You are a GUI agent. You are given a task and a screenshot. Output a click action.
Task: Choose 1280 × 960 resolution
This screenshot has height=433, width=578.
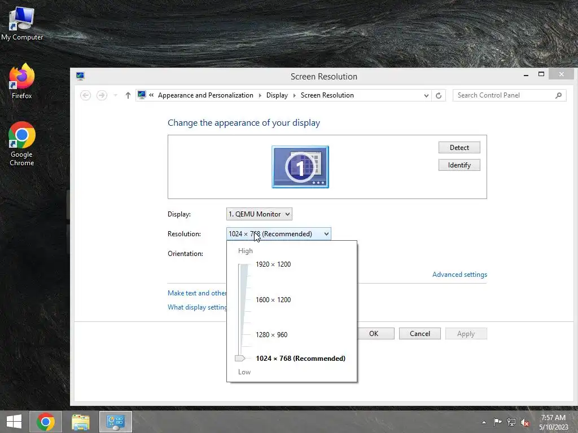(x=272, y=335)
